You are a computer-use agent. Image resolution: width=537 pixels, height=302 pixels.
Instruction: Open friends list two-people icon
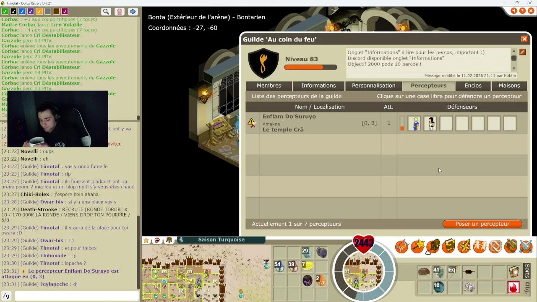pyautogui.click(x=480, y=246)
